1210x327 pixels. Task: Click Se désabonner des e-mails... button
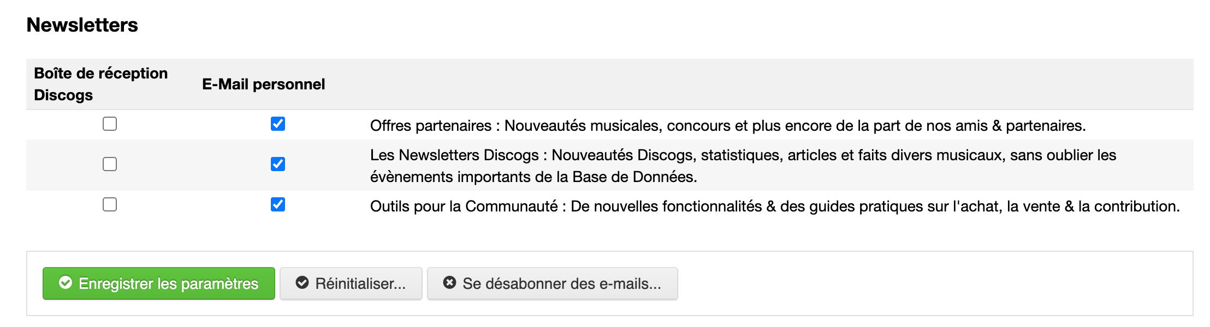(x=553, y=283)
